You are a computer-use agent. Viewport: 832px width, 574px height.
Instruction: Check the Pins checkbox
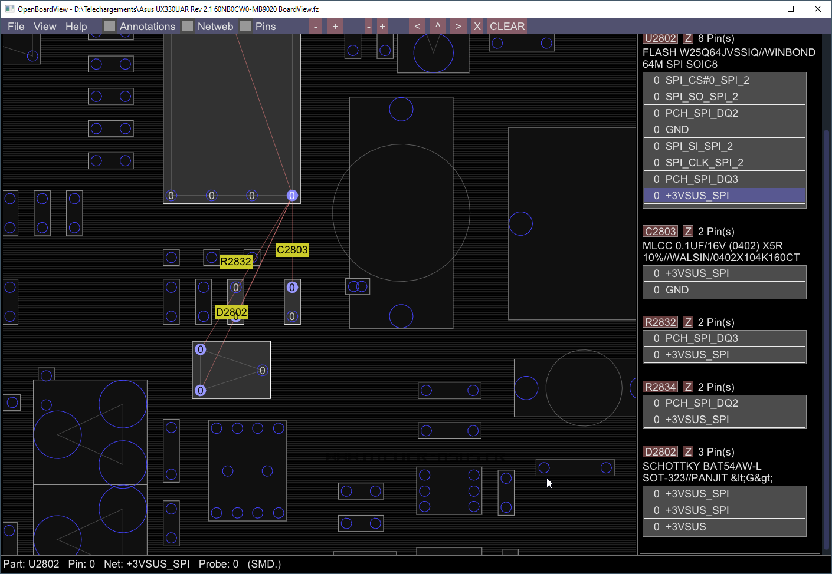[245, 27]
